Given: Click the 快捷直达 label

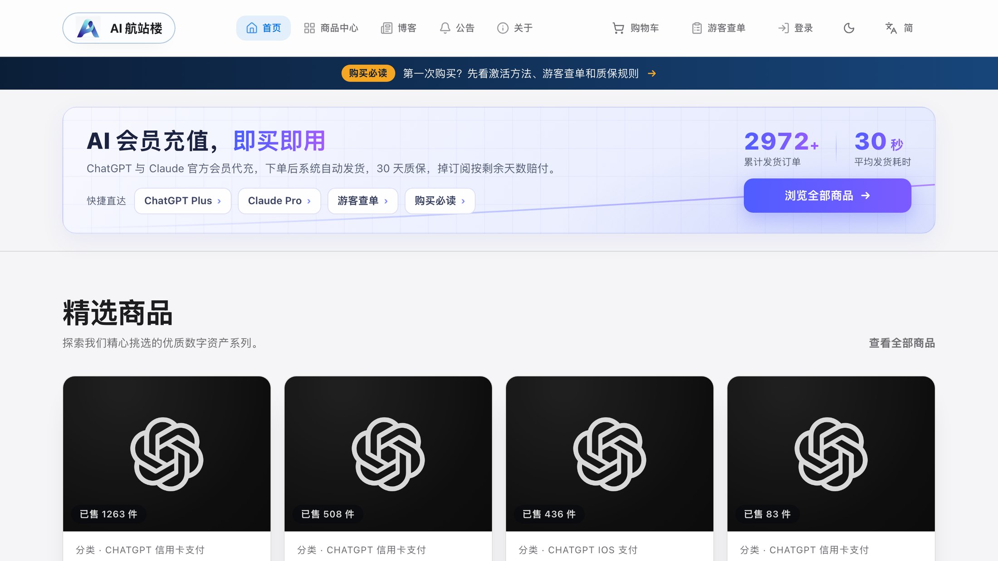Looking at the screenshot, I should (x=107, y=201).
